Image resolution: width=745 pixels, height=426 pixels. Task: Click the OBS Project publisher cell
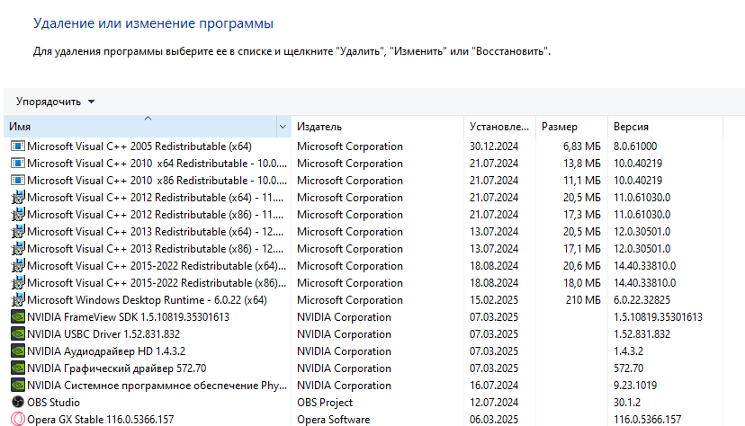coord(325,403)
